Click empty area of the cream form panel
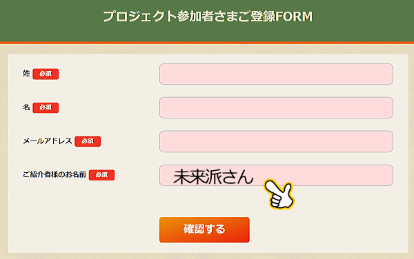414x259 pixels. [79, 216]
